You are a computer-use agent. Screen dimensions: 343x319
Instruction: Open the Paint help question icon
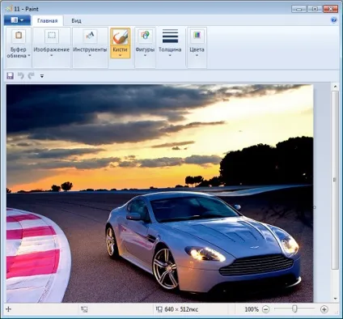[334, 20]
